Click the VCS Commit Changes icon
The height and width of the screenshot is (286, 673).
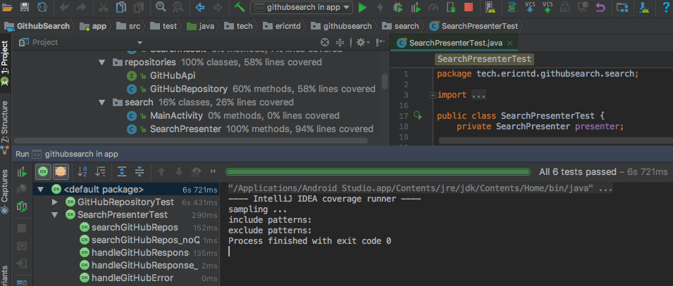(548, 7)
